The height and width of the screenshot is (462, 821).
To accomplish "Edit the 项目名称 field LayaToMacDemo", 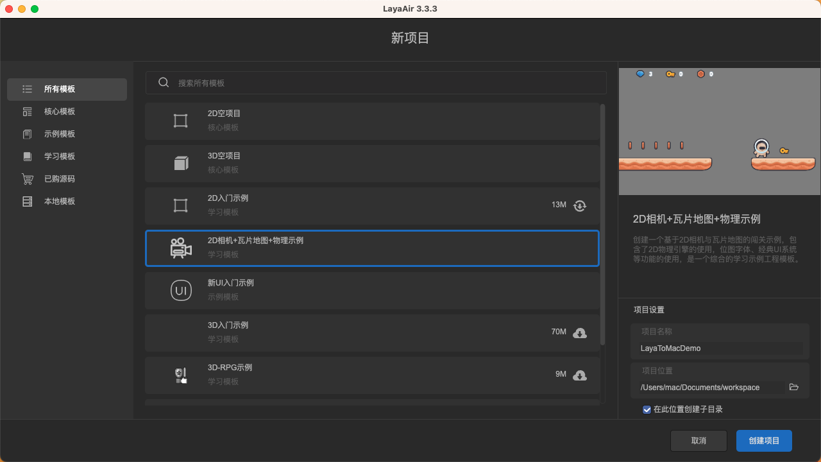I will tap(721, 348).
